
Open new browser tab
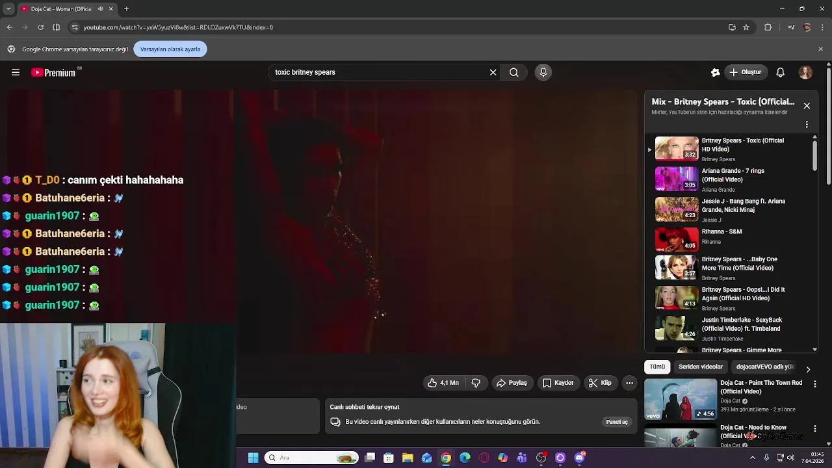pyautogui.click(x=126, y=8)
